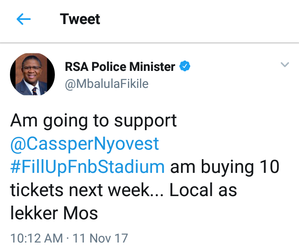This screenshot has width=299, height=245.
Task: Tap the words "Local as"
Action: [x=203, y=190]
